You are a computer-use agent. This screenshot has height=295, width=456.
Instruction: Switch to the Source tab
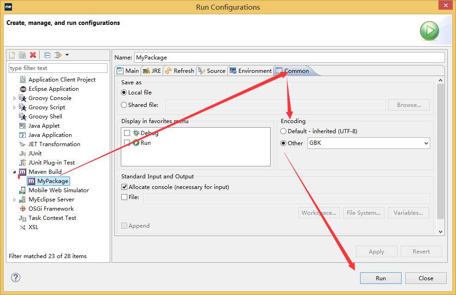coord(212,71)
